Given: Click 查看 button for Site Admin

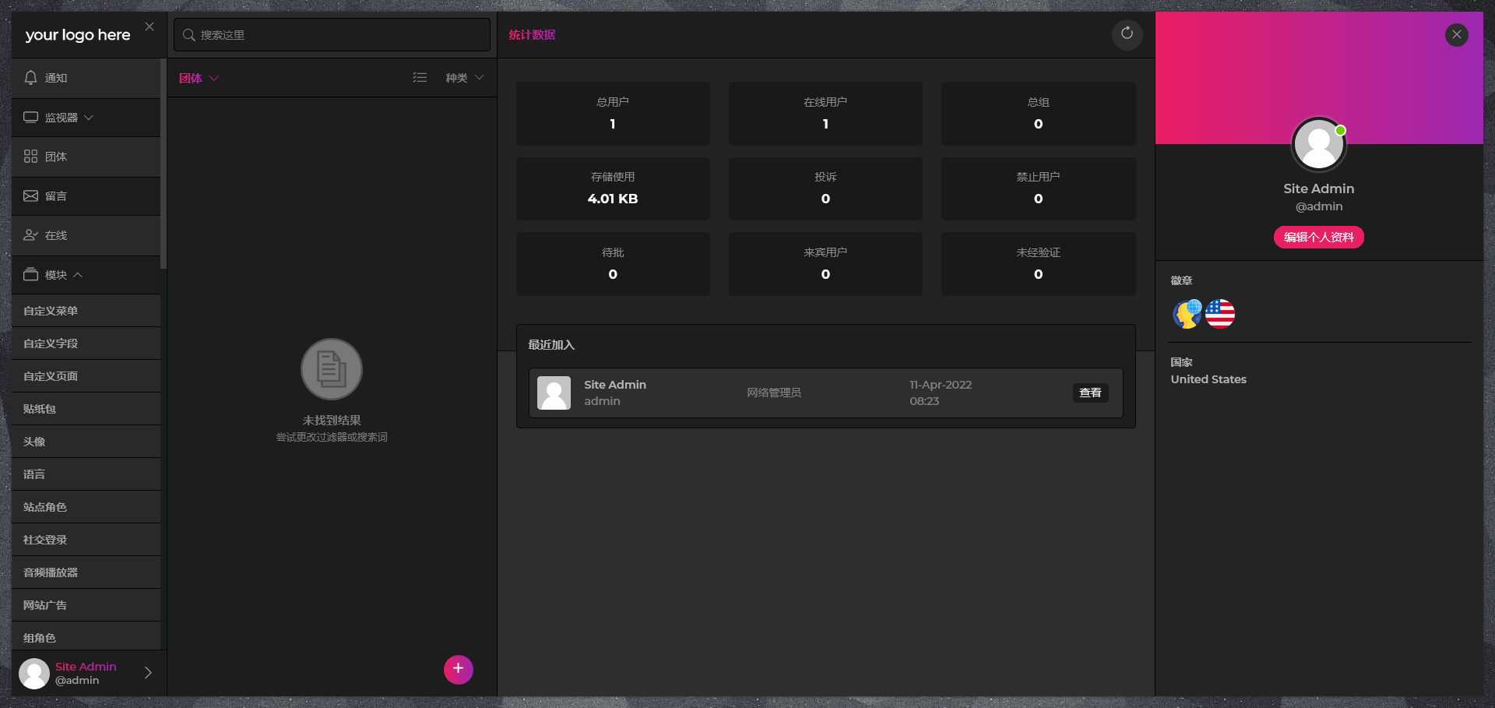Looking at the screenshot, I should [1090, 393].
